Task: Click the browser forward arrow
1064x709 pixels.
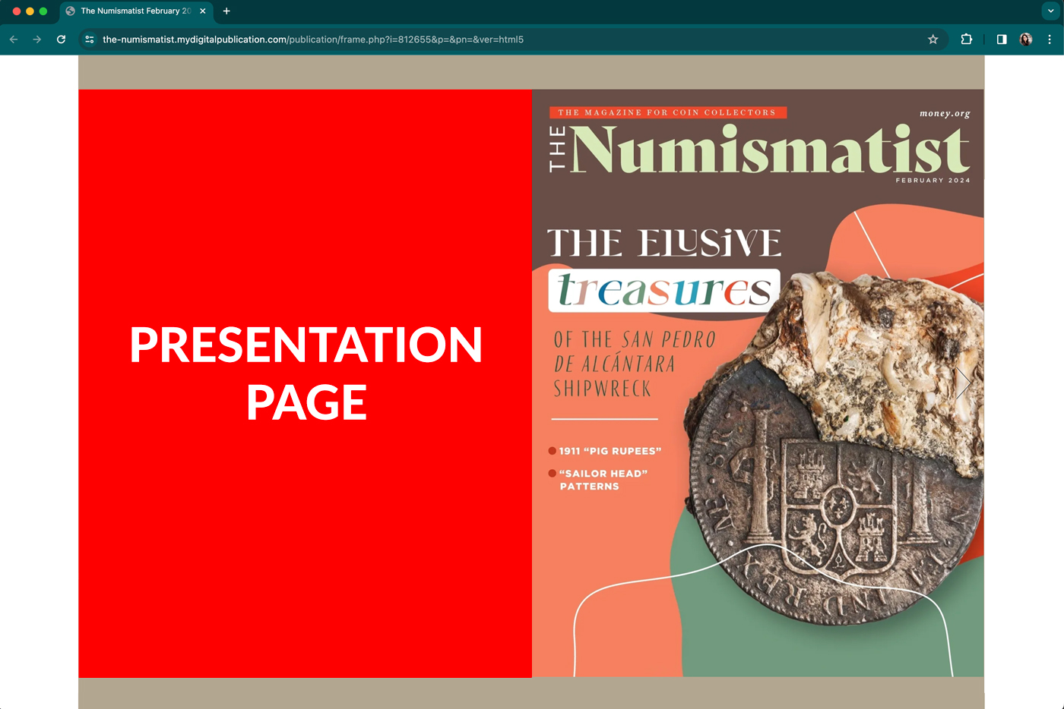Action: (37, 39)
